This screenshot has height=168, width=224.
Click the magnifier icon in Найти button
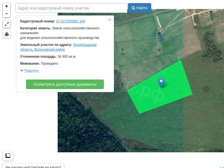[x=133, y=8]
